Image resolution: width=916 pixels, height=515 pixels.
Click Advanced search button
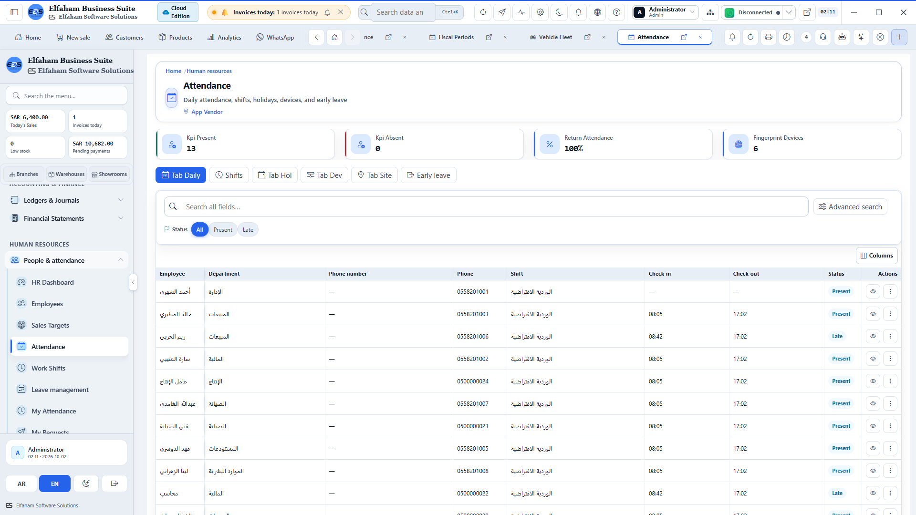tap(850, 207)
